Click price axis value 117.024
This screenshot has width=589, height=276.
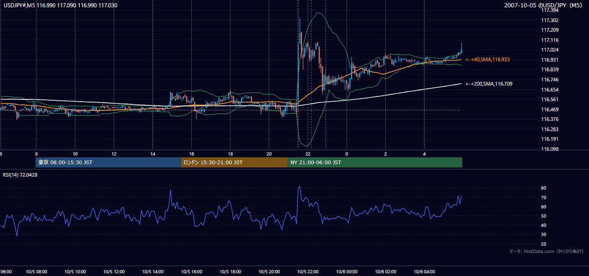point(550,50)
